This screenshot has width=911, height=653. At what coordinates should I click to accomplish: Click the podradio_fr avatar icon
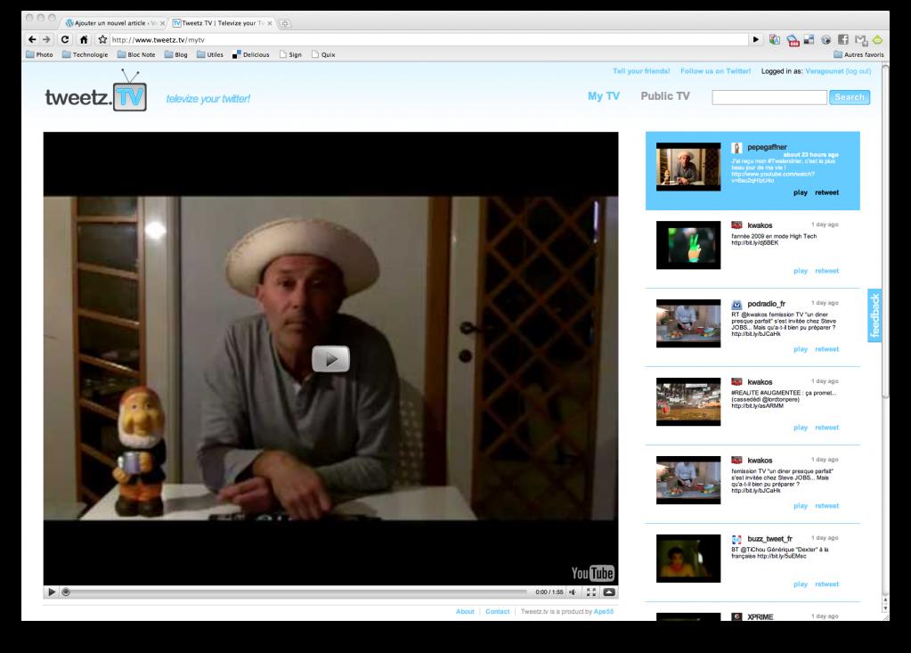[736, 305]
